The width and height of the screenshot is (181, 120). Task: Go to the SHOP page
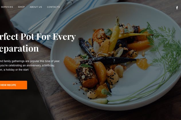[21, 7]
